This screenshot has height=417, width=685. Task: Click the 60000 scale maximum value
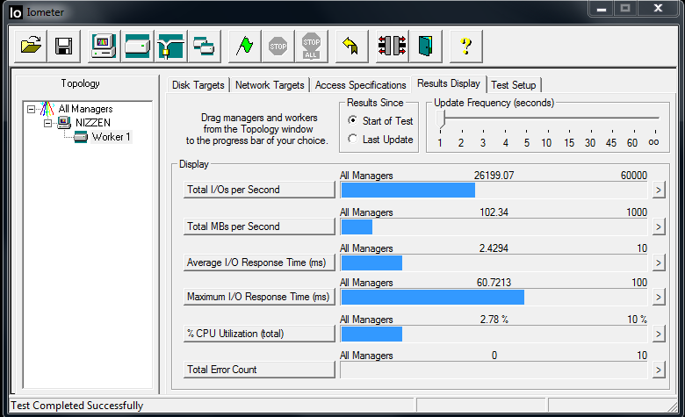(x=634, y=176)
